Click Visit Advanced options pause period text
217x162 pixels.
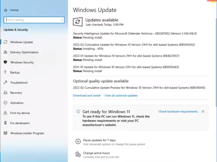114,144
